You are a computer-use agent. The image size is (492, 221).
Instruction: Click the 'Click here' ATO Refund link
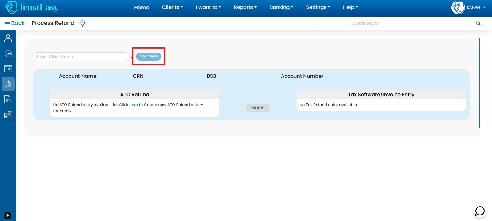coord(128,105)
